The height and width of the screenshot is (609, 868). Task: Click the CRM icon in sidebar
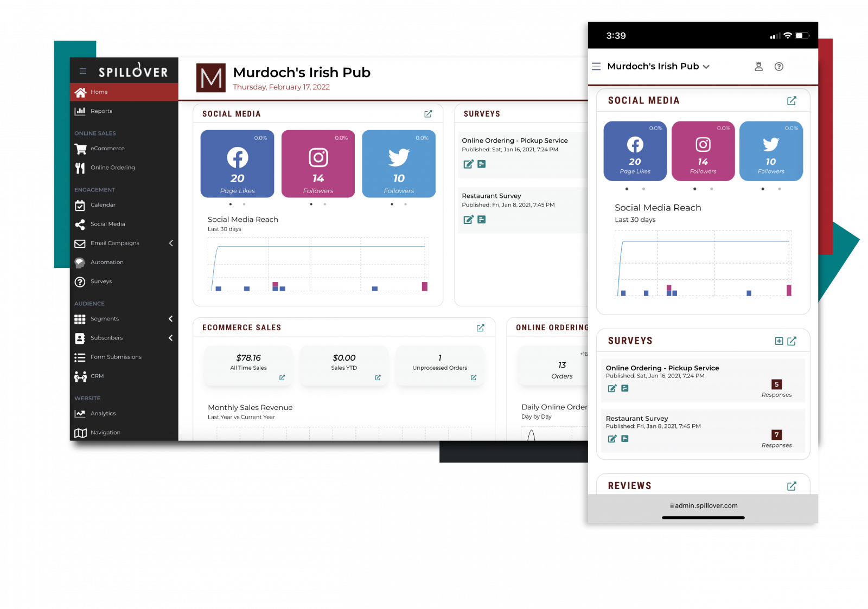click(80, 376)
